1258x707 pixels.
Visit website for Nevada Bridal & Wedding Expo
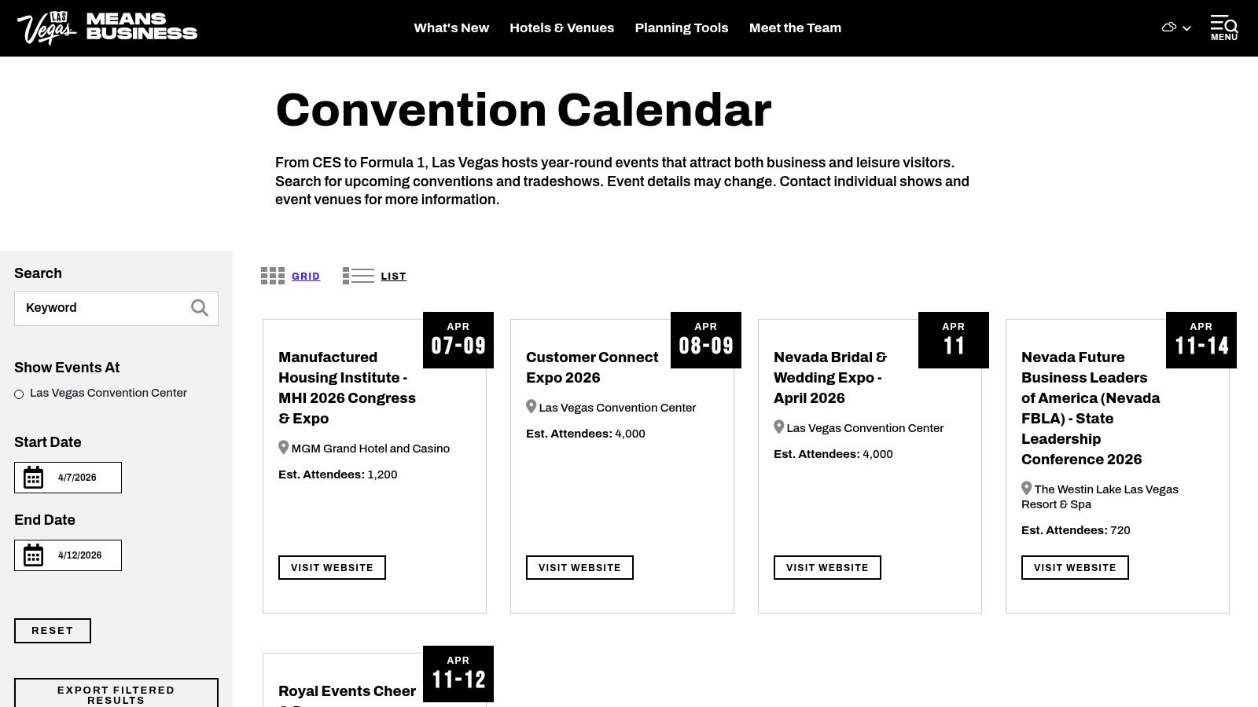(x=827, y=567)
